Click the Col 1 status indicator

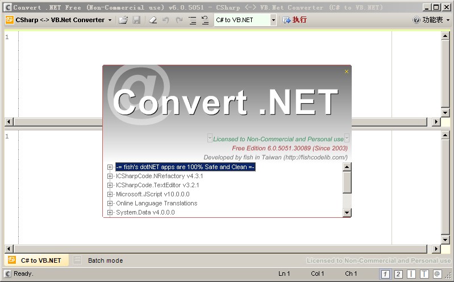point(318,273)
